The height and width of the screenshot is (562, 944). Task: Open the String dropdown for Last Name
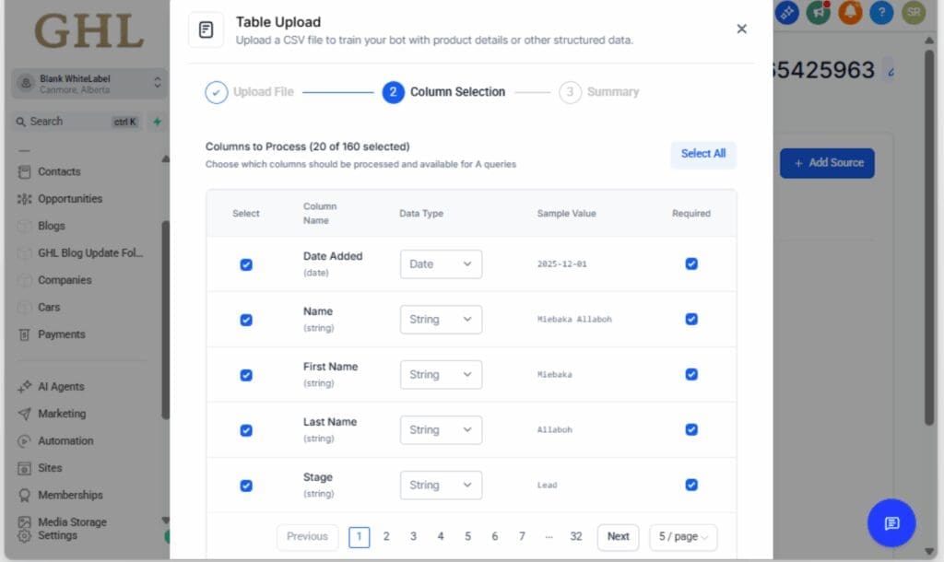coord(441,429)
